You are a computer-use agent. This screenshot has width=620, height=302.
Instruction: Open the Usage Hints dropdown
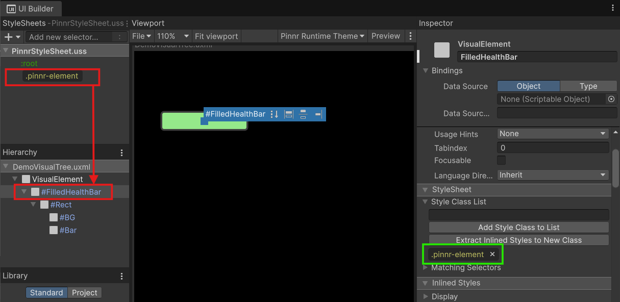[553, 134]
